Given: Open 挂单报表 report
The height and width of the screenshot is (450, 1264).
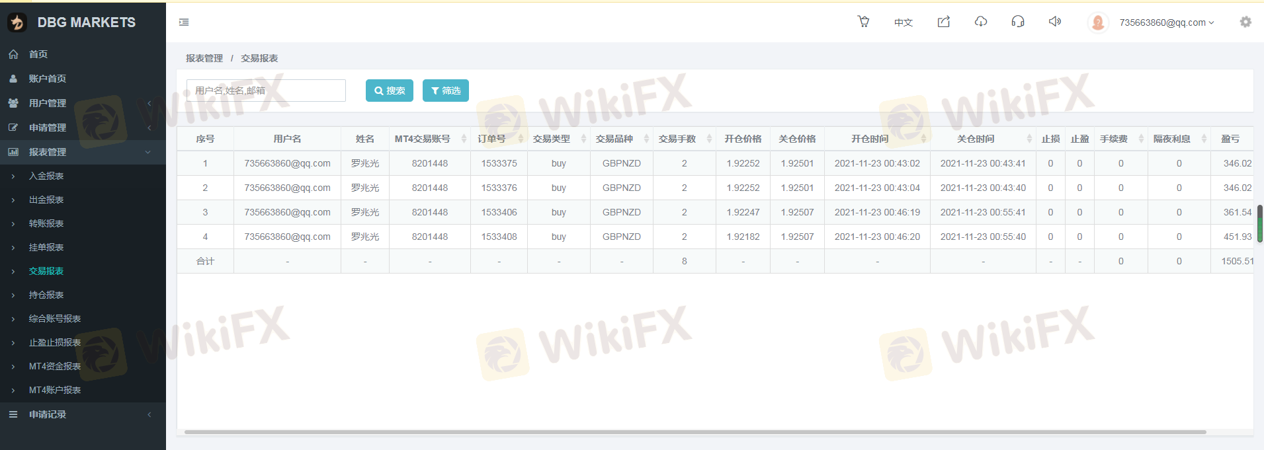Looking at the screenshot, I should 46,247.
